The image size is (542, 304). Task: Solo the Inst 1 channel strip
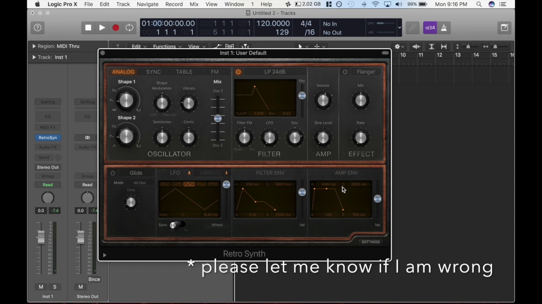point(55,287)
